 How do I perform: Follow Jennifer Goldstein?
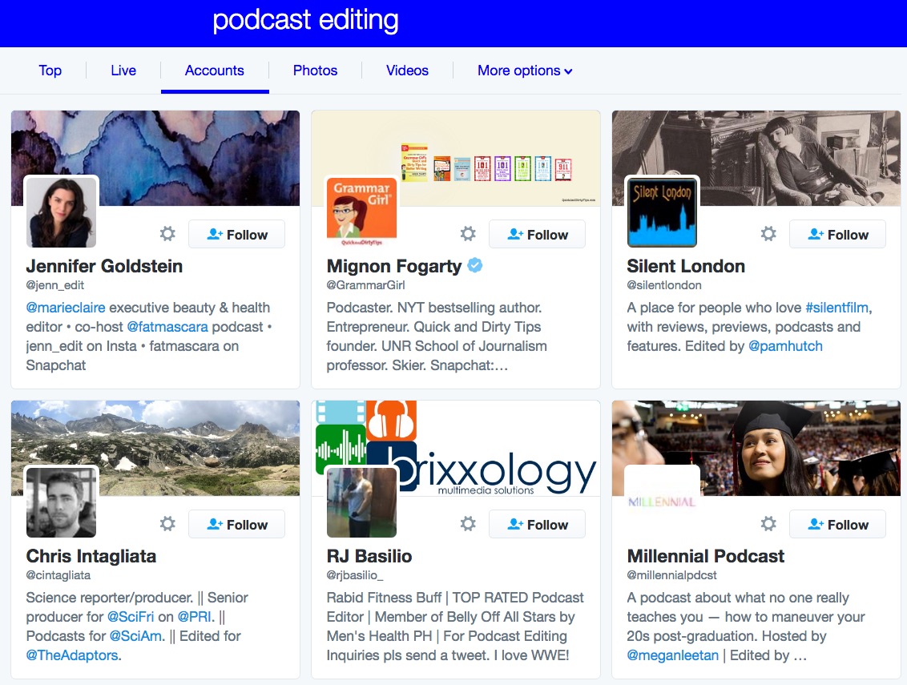(236, 234)
